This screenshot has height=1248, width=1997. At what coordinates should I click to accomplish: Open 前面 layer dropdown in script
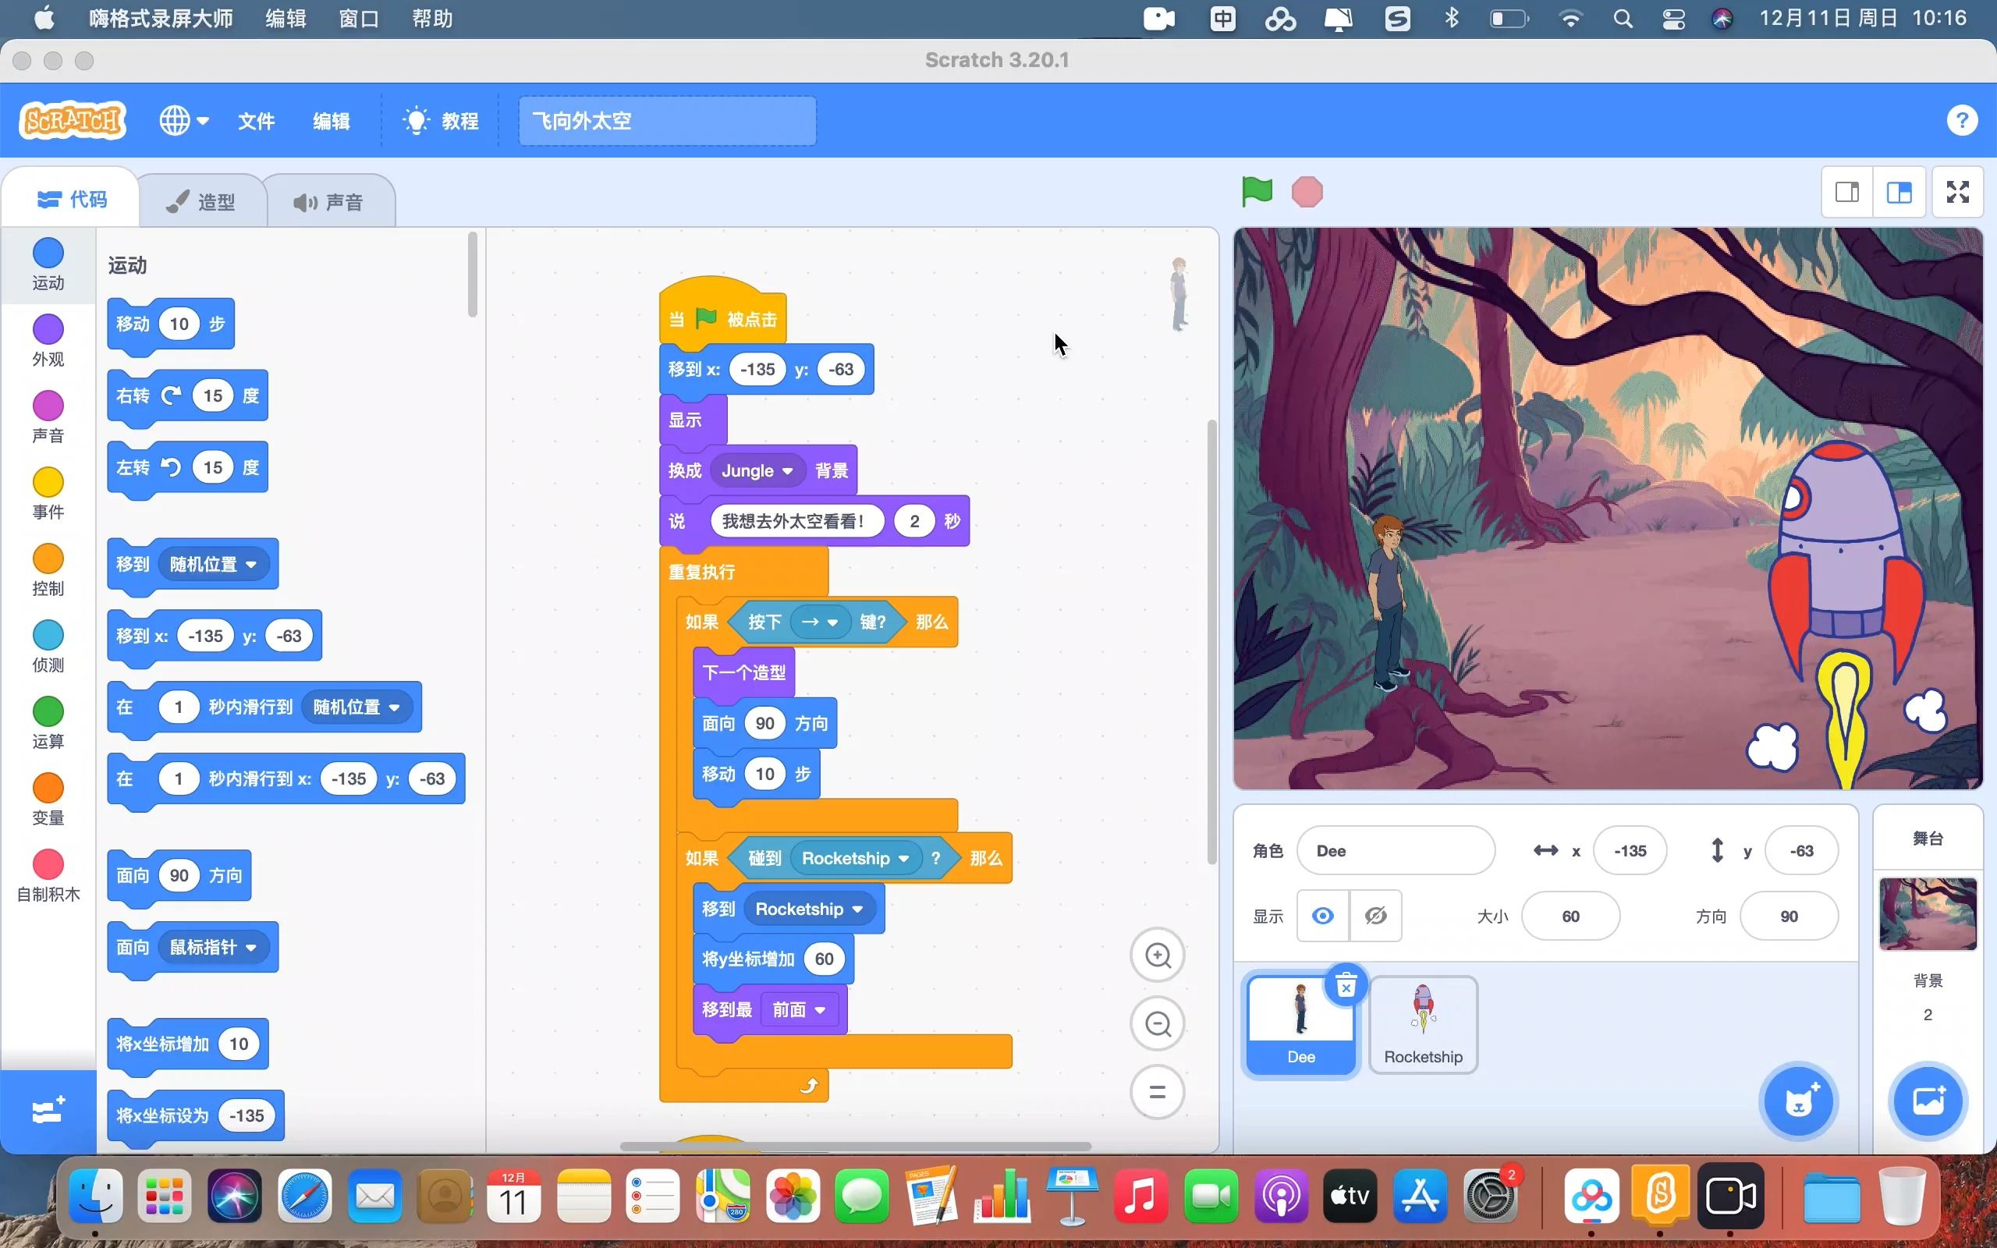pos(799,1009)
